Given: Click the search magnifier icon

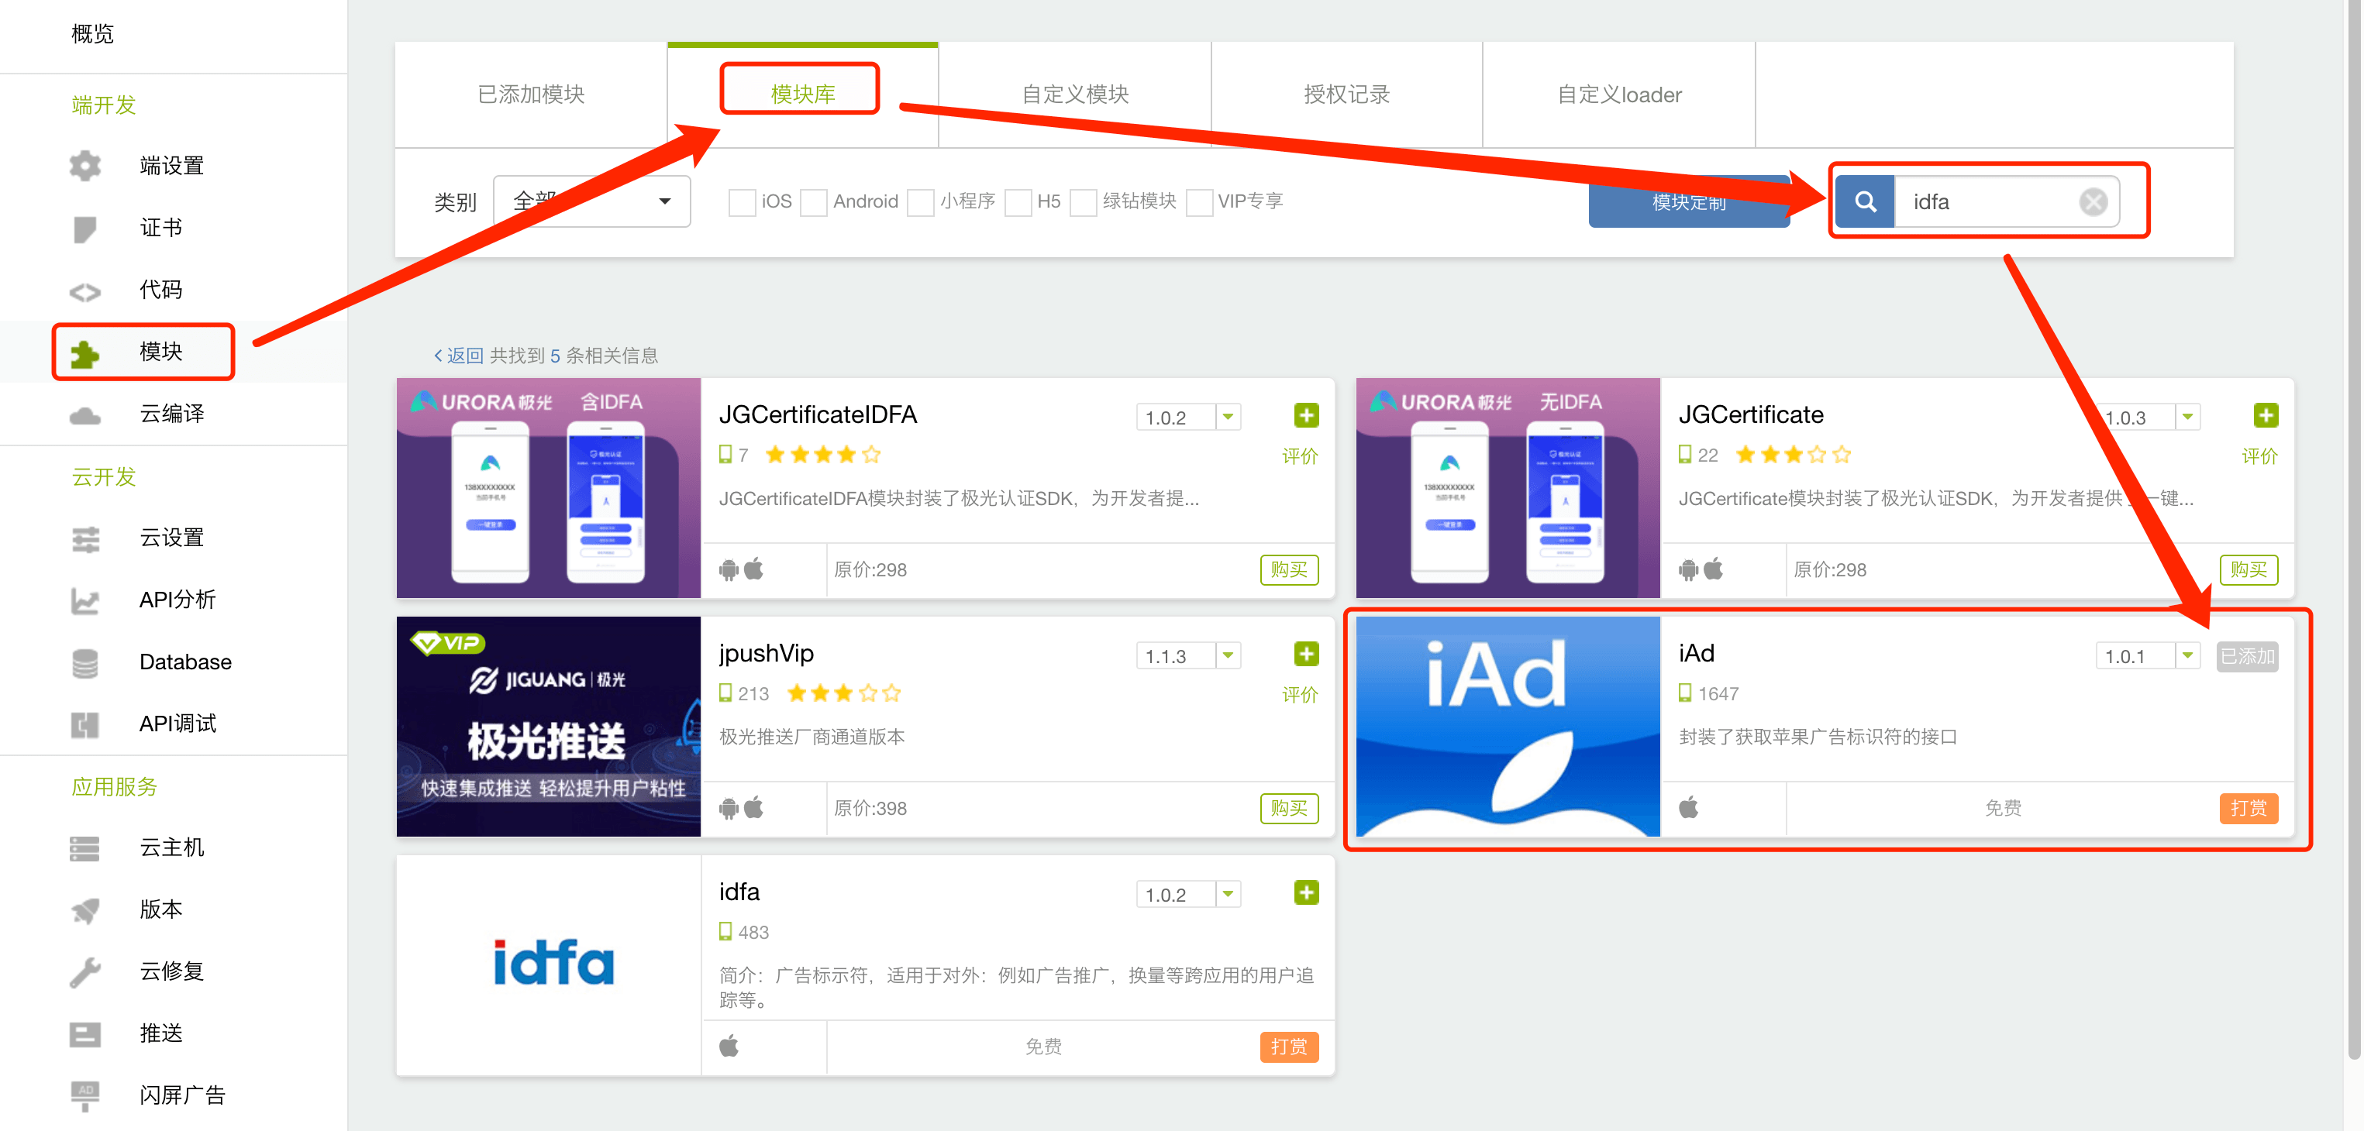Looking at the screenshot, I should point(1864,201).
